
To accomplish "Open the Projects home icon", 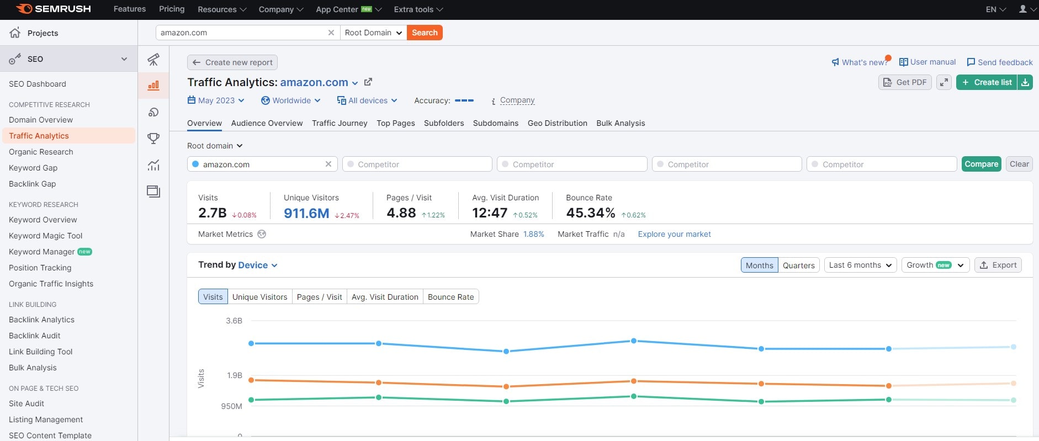I will [15, 33].
